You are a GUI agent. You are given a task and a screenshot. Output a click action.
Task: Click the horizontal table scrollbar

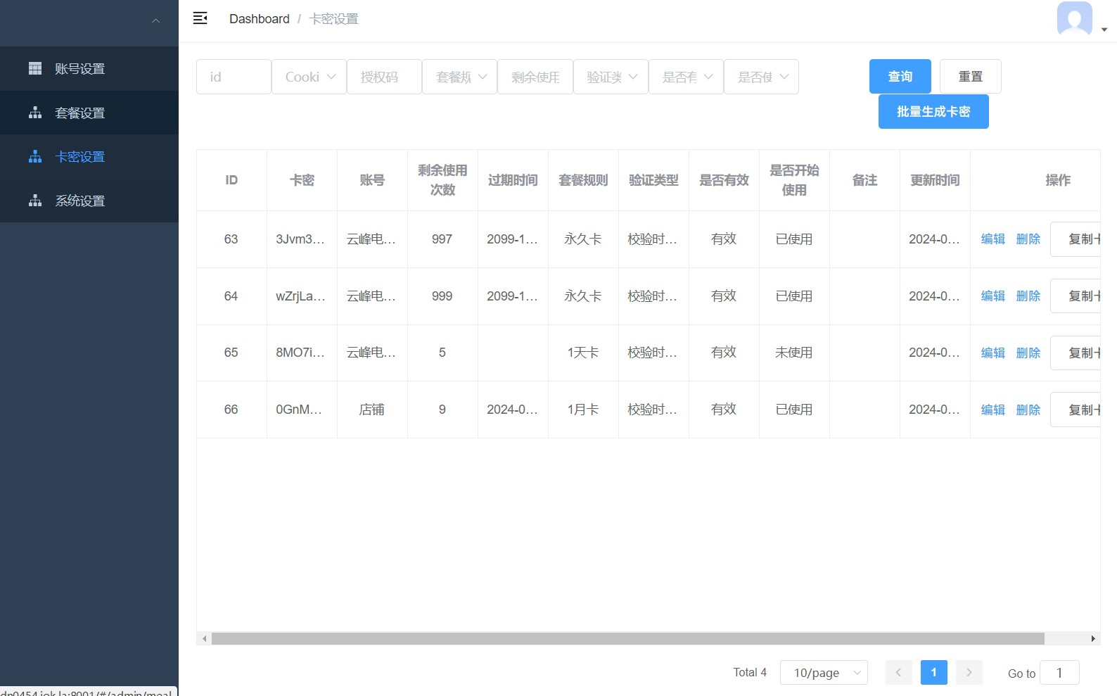tap(627, 638)
